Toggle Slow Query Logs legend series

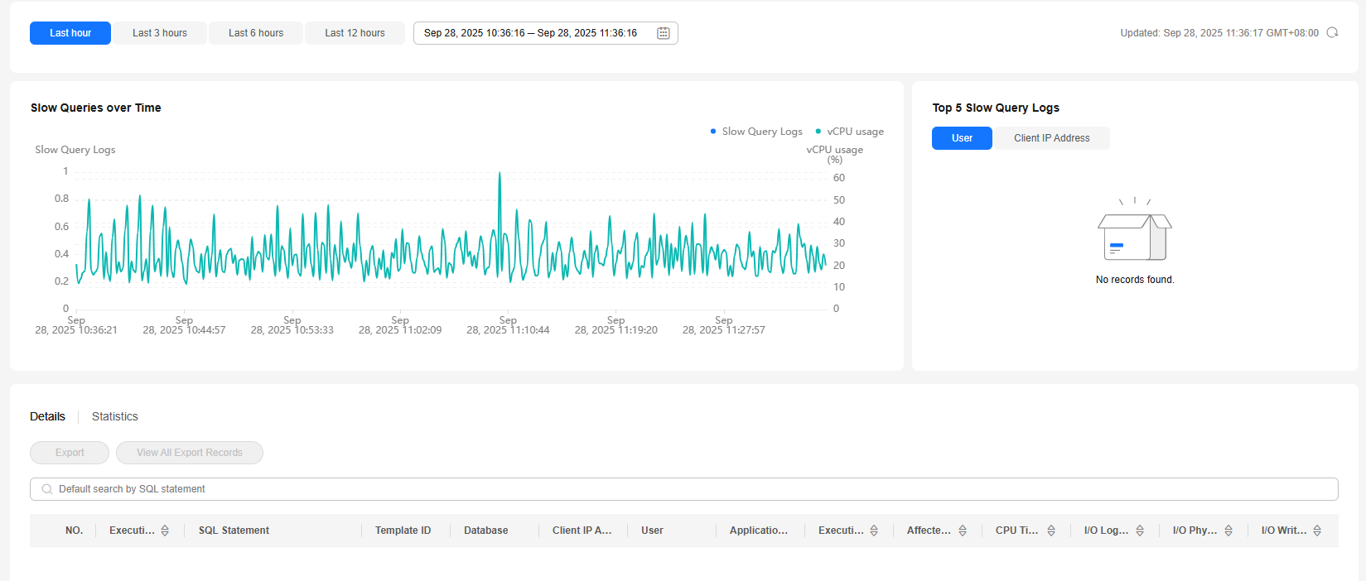point(755,132)
